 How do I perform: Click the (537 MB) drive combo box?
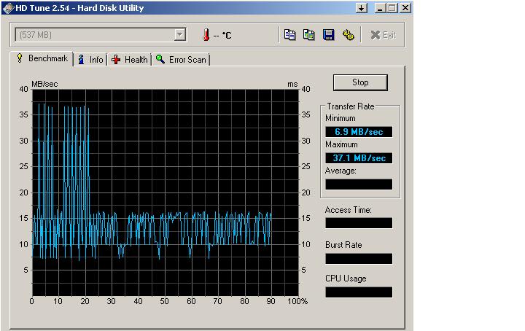point(93,35)
